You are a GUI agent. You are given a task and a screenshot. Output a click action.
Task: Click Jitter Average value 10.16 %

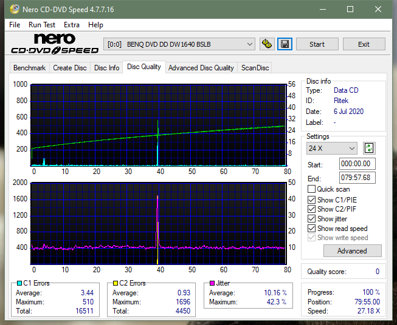click(x=275, y=293)
